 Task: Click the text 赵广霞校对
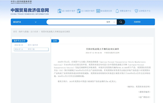(x=144, y=97)
